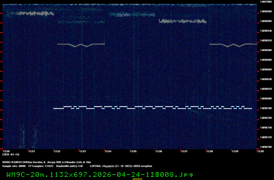Click the 14096860 frequency scale value
The image size is (274, 180).
point(266,70)
